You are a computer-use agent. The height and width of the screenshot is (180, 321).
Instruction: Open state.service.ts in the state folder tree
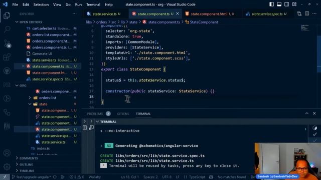(x=48, y=142)
